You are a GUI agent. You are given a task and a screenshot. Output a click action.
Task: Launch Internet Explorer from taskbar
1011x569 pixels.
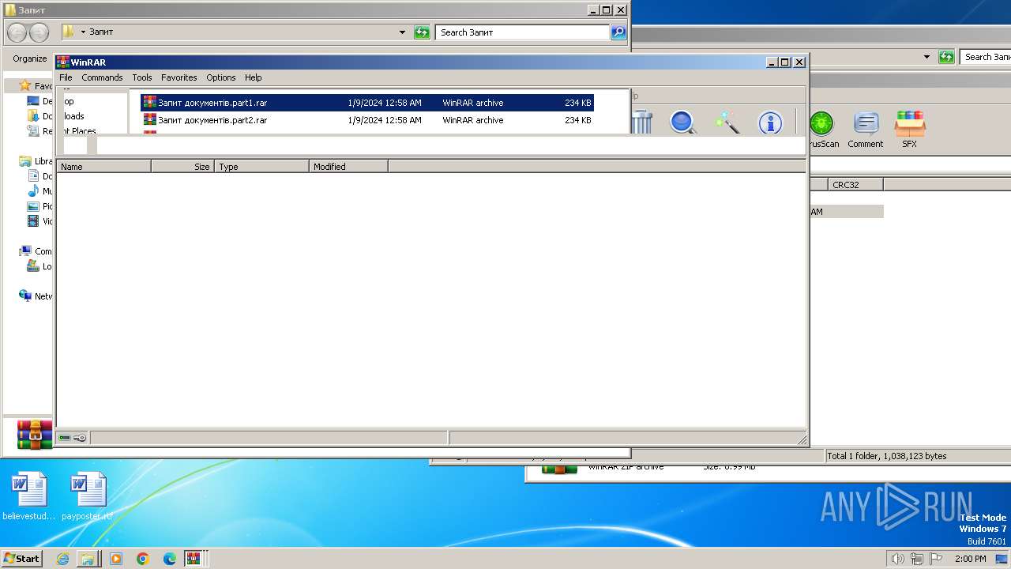click(x=62, y=559)
